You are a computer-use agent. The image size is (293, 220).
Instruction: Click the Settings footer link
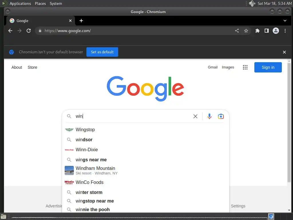238,206
